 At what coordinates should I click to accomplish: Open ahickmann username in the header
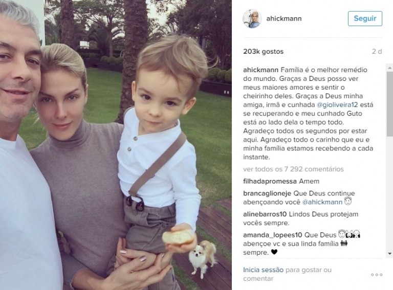pos(284,18)
